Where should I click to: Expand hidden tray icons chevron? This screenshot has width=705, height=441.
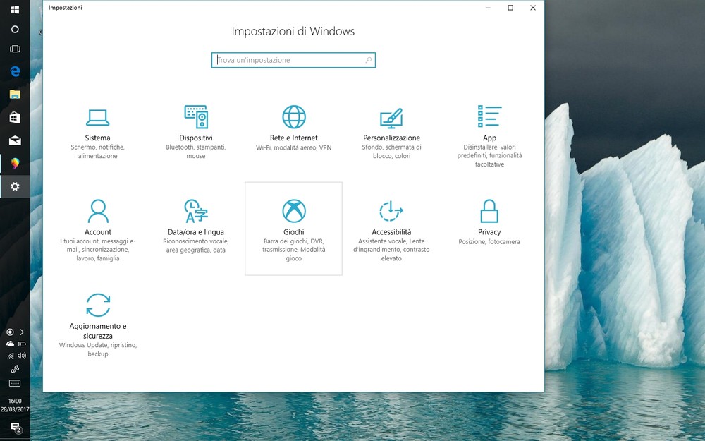point(22,332)
